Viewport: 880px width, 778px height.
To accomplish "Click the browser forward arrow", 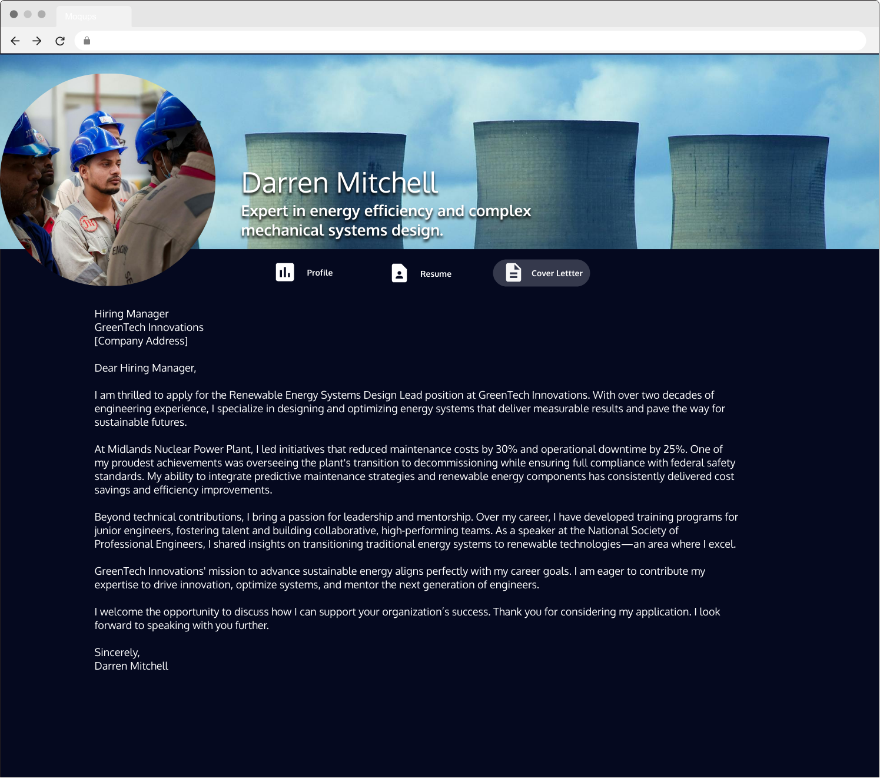I will coord(37,41).
